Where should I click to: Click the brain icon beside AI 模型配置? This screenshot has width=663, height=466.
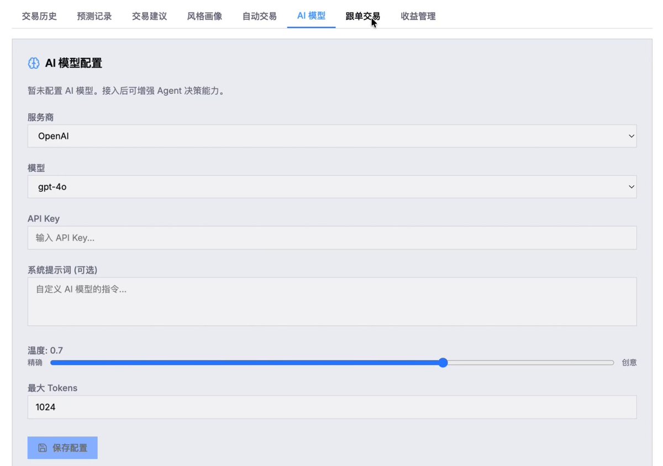click(x=34, y=63)
